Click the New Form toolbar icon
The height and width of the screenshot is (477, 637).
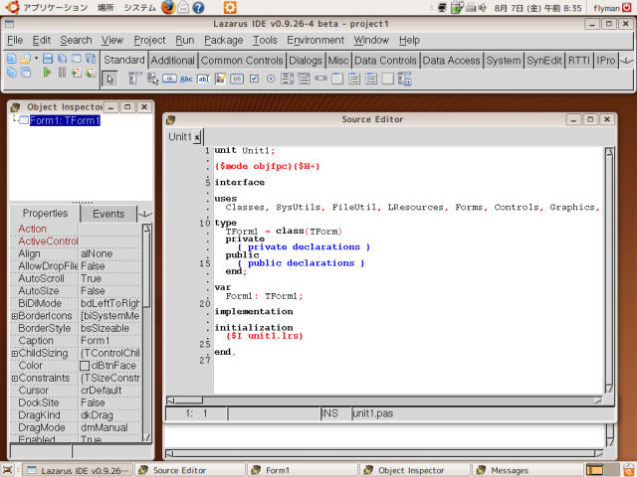click(x=76, y=59)
